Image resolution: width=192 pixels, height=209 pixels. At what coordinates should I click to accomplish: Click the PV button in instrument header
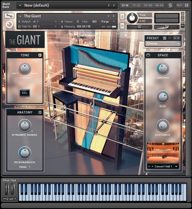182,26
